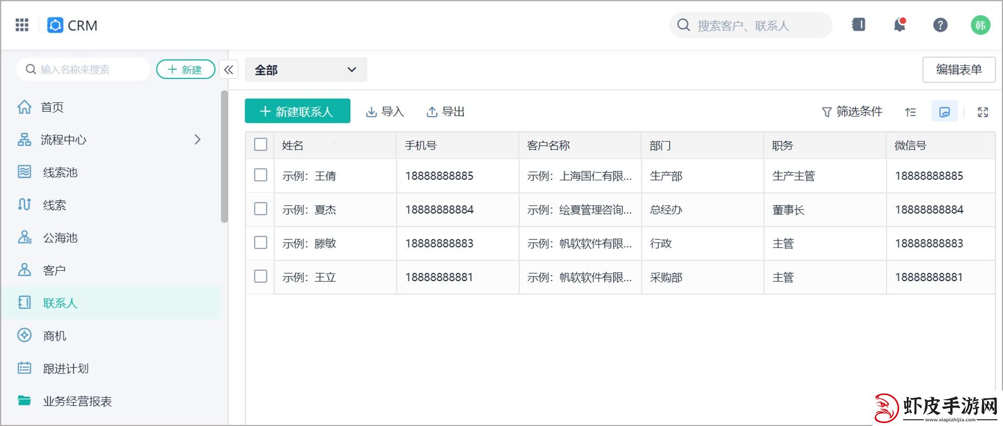Open the app grid launcher icon
Image resolution: width=1003 pixels, height=426 pixels.
pos(22,25)
